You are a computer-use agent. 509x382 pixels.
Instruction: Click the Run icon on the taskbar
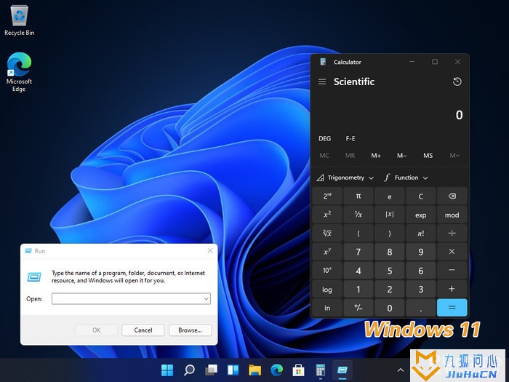(342, 370)
